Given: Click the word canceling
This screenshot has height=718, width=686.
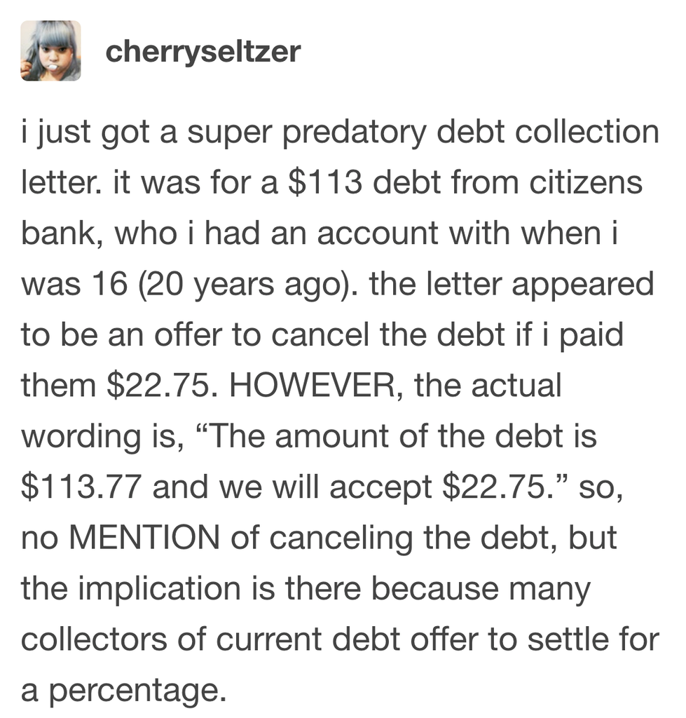Looking at the screenshot, I should click(x=341, y=539).
